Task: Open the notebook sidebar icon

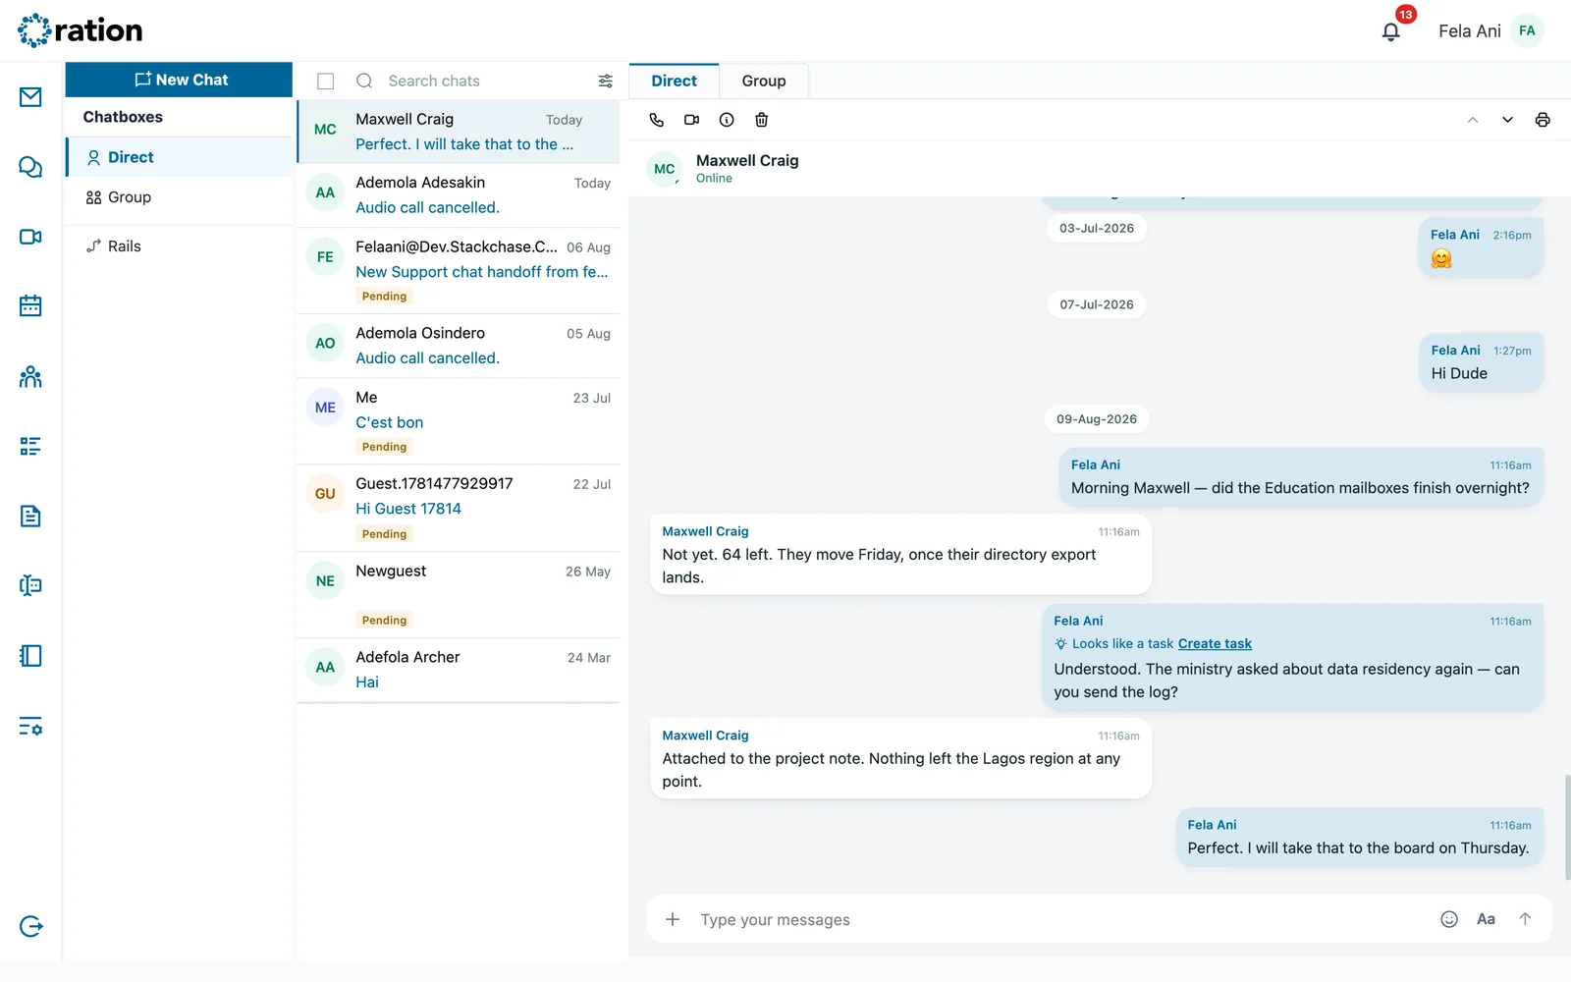Action: click(30, 656)
